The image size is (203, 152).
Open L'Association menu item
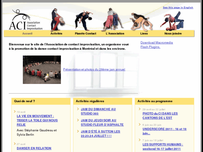click(x=115, y=33)
